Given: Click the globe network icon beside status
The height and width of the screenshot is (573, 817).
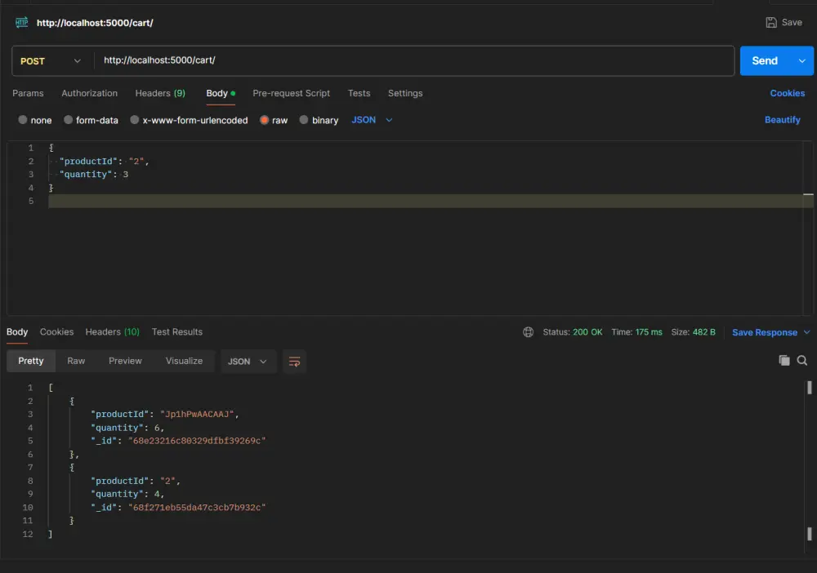Looking at the screenshot, I should click(x=530, y=332).
